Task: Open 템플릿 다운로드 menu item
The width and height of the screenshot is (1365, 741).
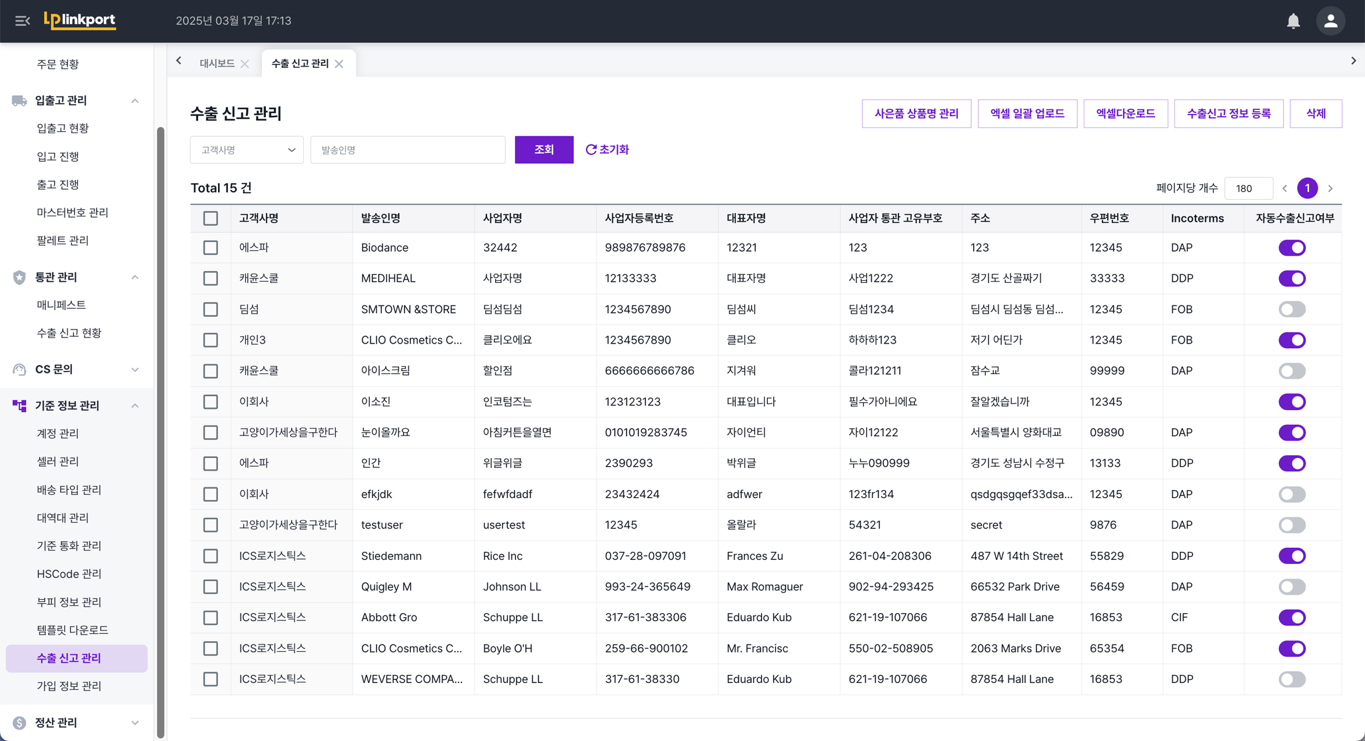Action: point(73,630)
